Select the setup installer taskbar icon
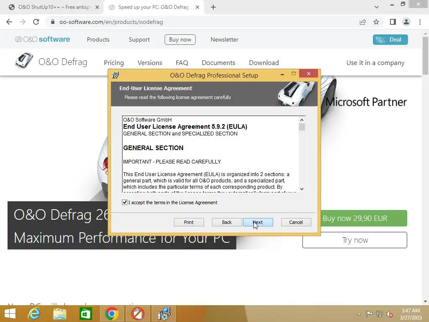The image size is (429, 322). (164, 314)
